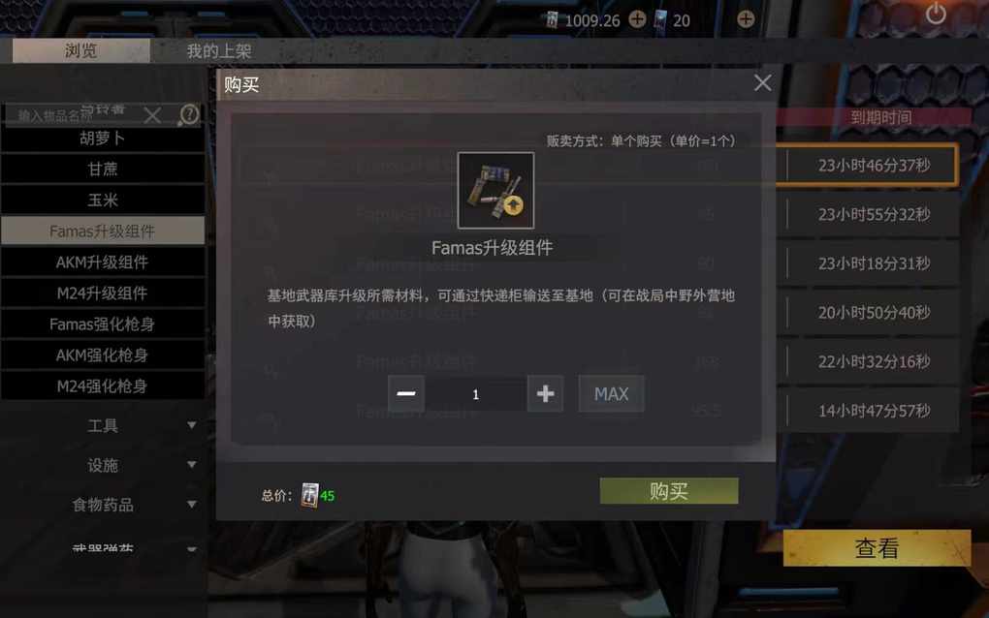
Task: Select AKM升级组件 in item list
Action: pyautogui.click(x=103, y=263)
